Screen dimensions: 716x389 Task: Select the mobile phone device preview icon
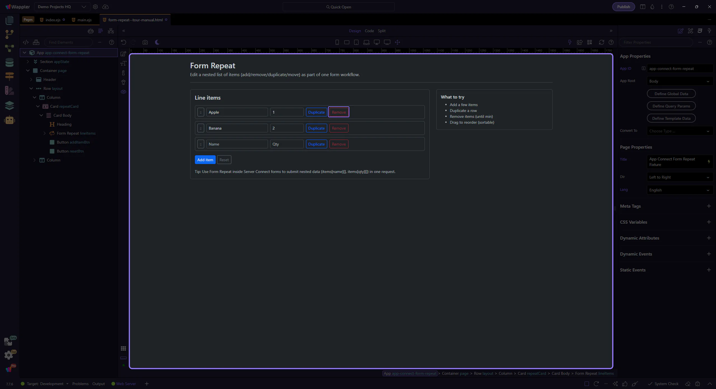(x=337, y=42)
